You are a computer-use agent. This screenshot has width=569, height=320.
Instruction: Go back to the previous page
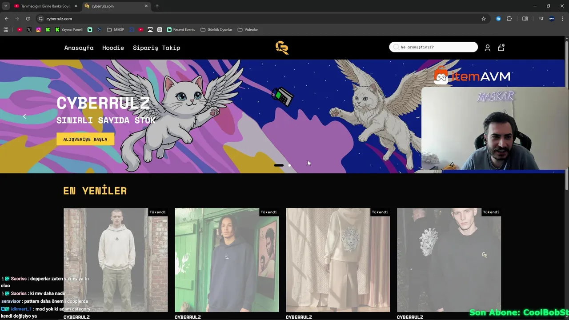click(x=6, y=19)
